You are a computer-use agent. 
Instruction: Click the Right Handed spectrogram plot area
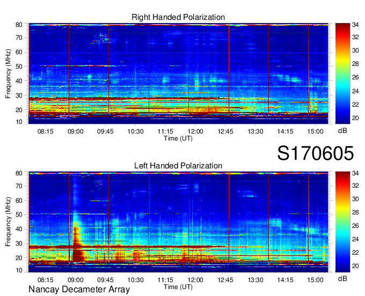(x=178, y=73)
